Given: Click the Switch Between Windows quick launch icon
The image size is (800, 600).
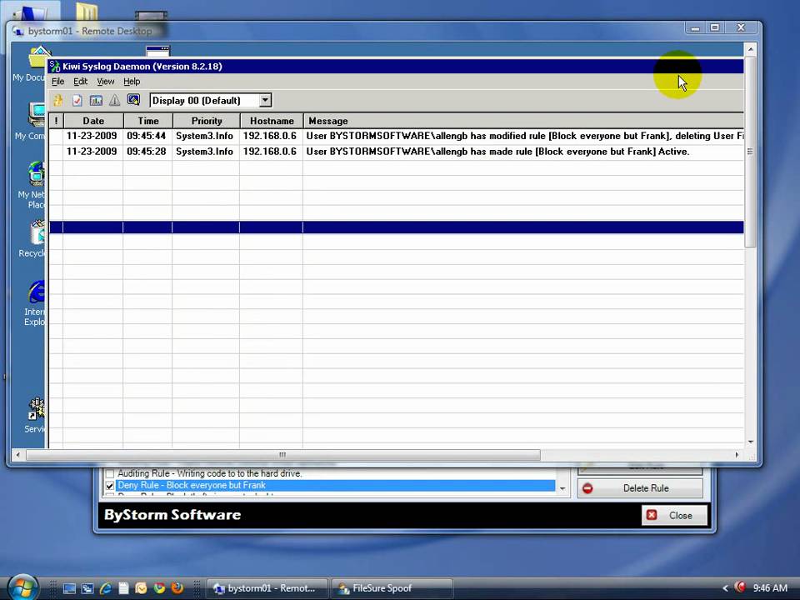Looking at the screenshot, I should coord(87,588).
